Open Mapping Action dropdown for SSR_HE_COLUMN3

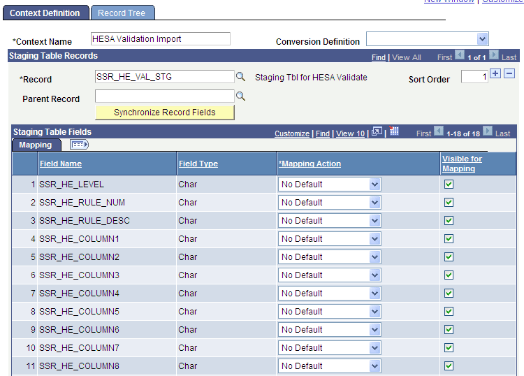coord(330,275)
